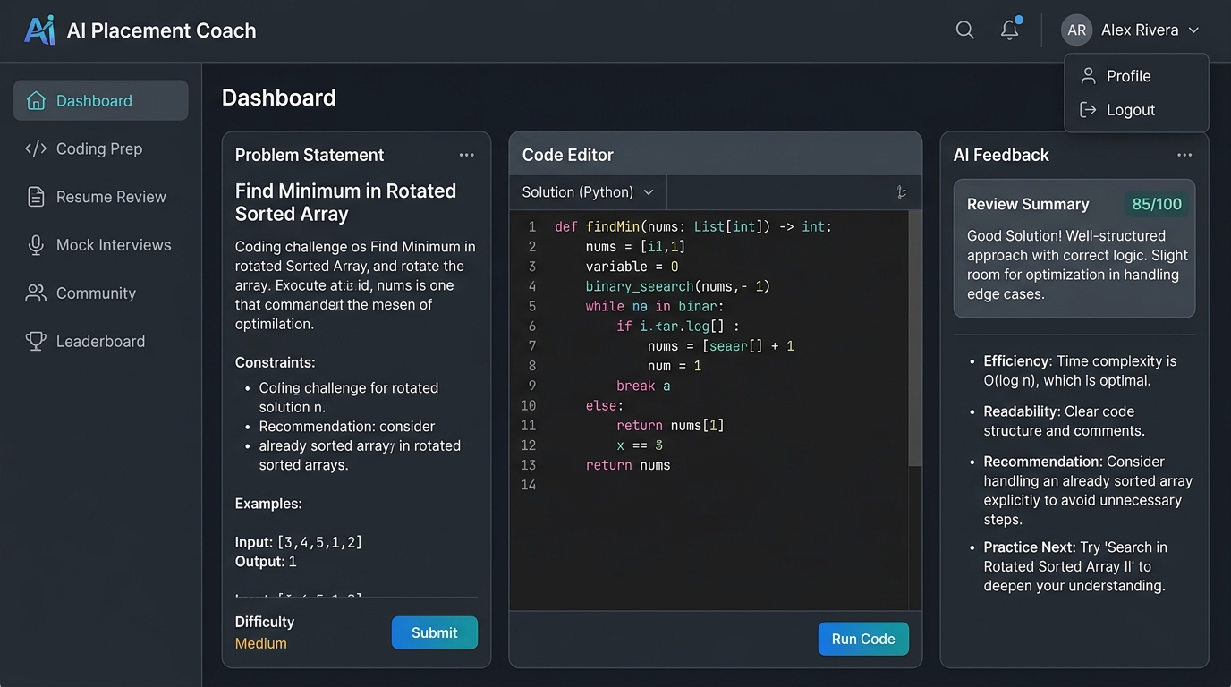Click the Leaderboard trophy icon
This screenshot has width=1231, height=687.
36,341
